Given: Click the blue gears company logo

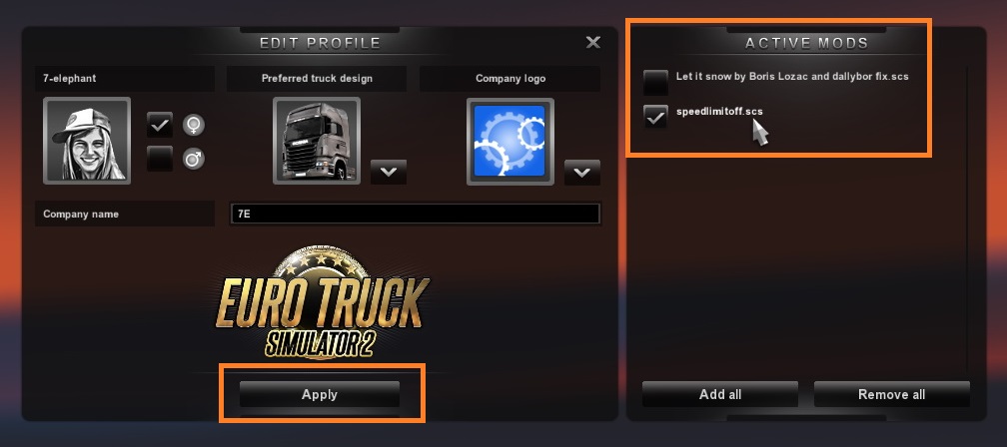Looking at the screenshot, I should [509, 141].
